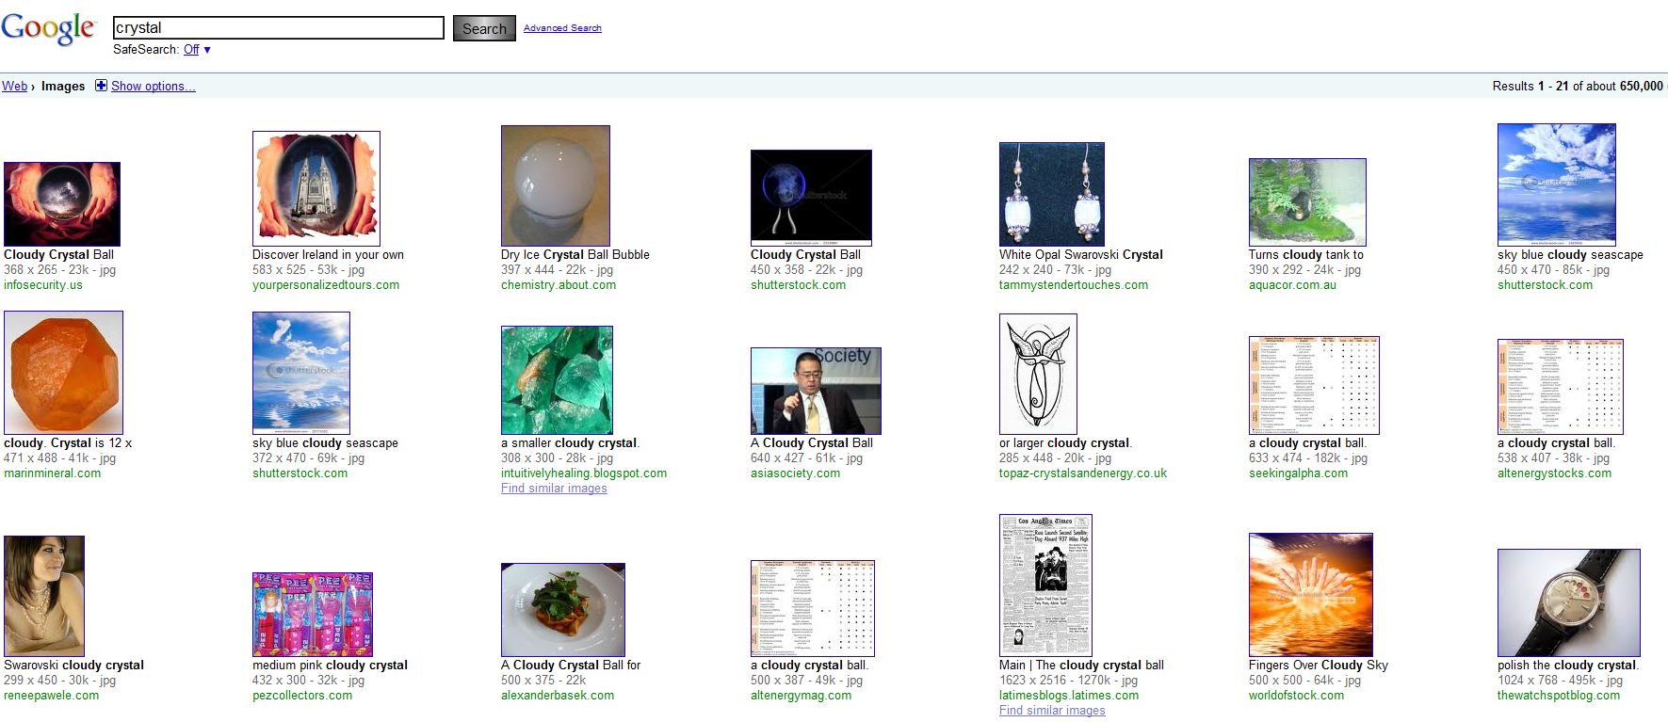Open the White Opal Swarovski earrings thumbnail
1668x722 pixels.
coord(1051,194)
